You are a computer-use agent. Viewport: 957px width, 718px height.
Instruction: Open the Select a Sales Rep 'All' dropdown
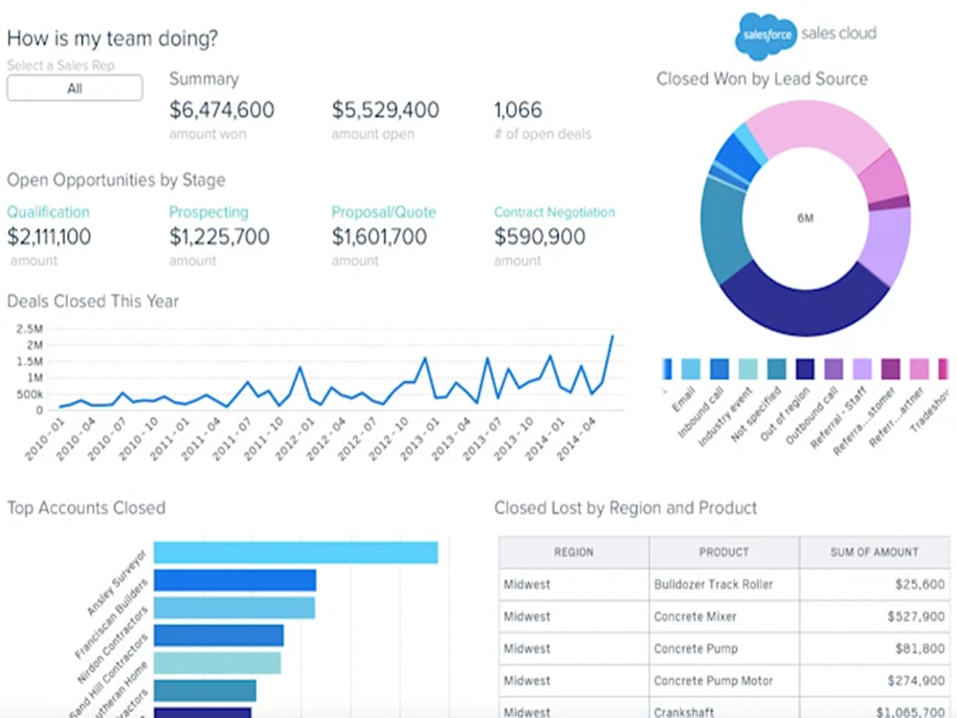75,88
